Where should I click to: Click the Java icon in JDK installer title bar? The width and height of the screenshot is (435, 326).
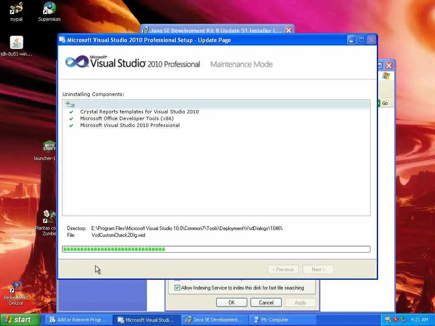pyautogui.click(x=145, y=30)
